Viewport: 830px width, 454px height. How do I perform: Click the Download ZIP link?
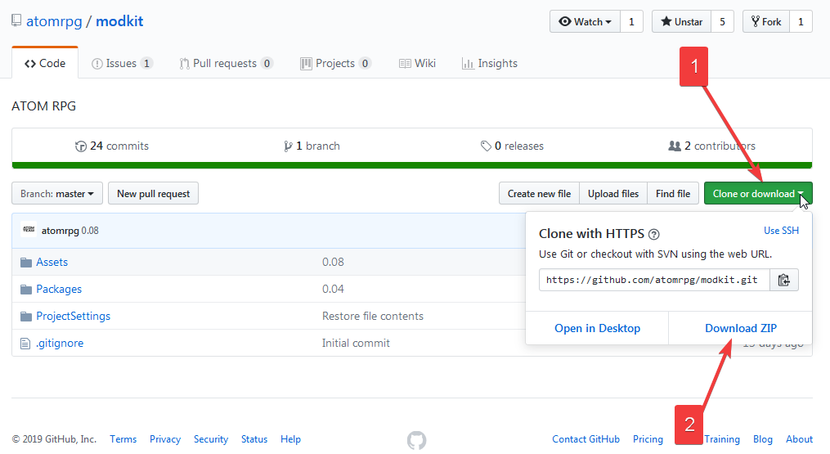[x=741, y=328]
